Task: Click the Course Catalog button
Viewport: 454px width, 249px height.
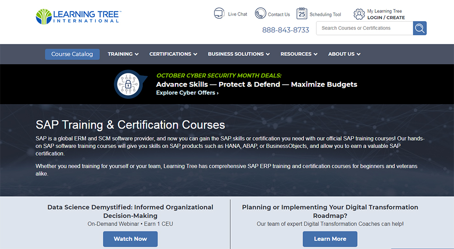Action: [72, 54]
